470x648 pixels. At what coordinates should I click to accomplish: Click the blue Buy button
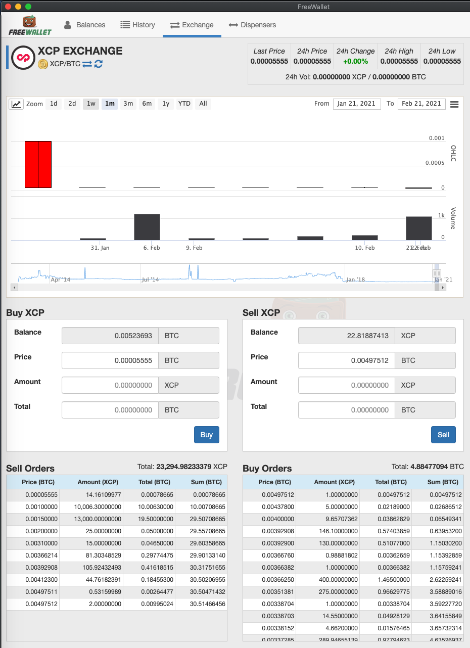point(207,435)
